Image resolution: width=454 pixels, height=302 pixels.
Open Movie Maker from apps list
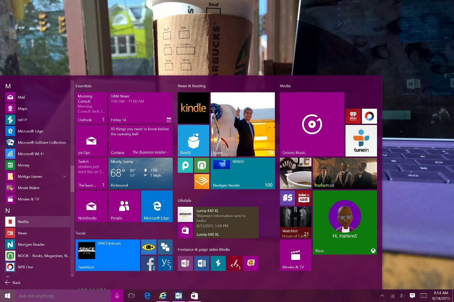38,188
